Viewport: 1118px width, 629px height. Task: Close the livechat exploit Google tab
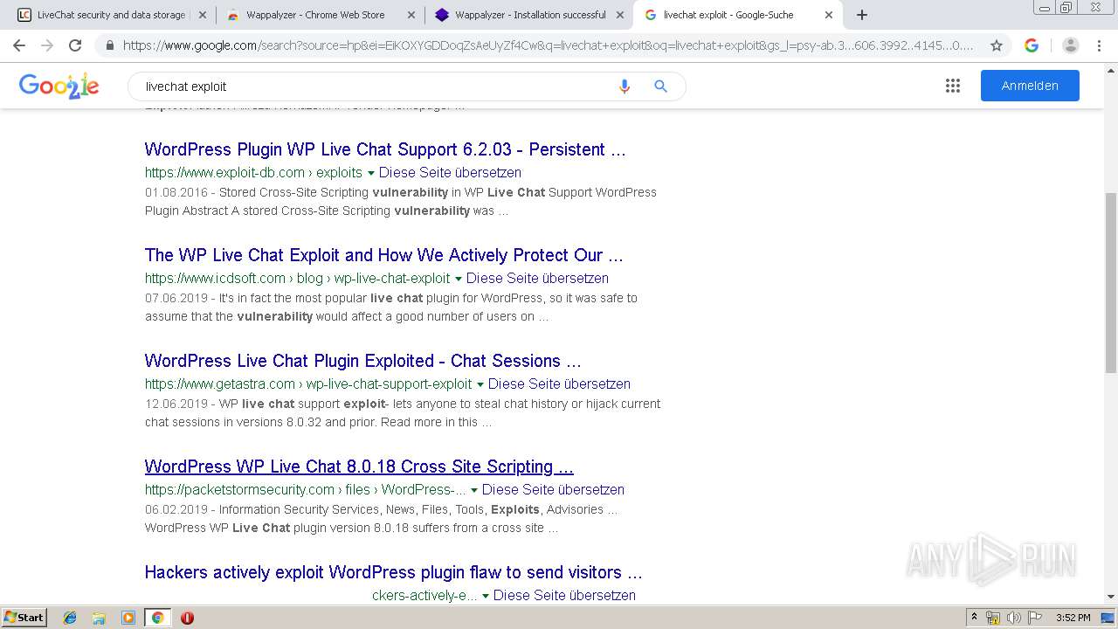[x=828, y=15]
